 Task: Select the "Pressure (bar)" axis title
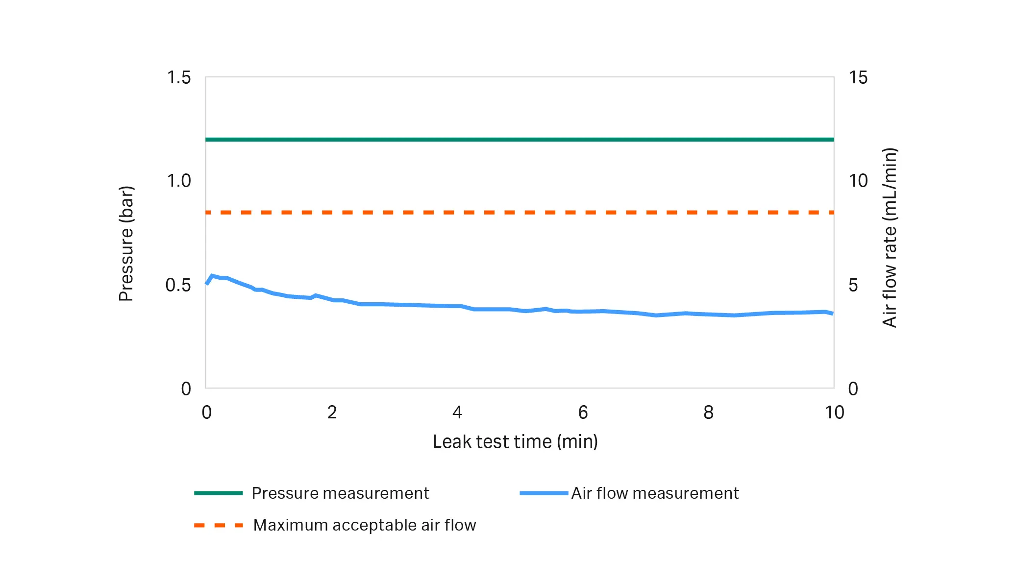[126, 243]
